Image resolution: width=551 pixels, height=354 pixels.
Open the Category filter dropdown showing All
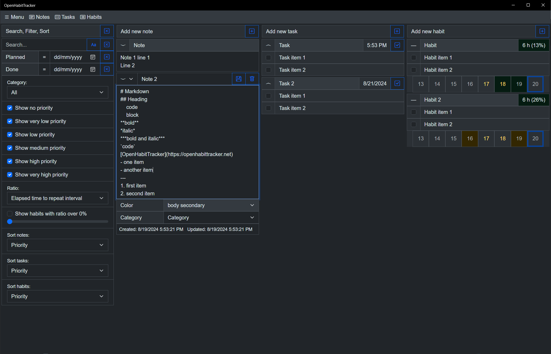click(x=57, y=92)
